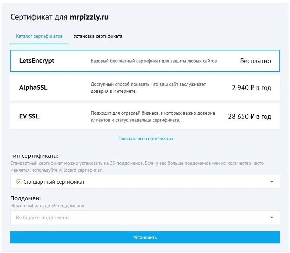Choose the AlphaSSL certificate
This screenshot has height=253, width=290.
145,87
